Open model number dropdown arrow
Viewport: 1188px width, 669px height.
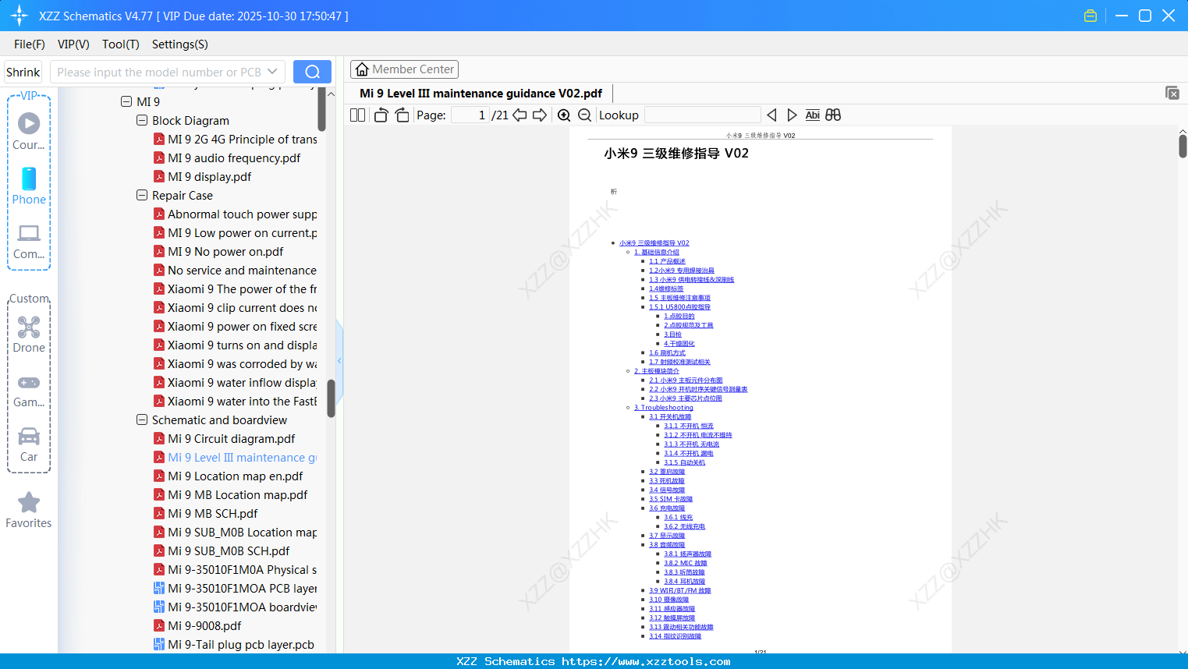(272, 72)
